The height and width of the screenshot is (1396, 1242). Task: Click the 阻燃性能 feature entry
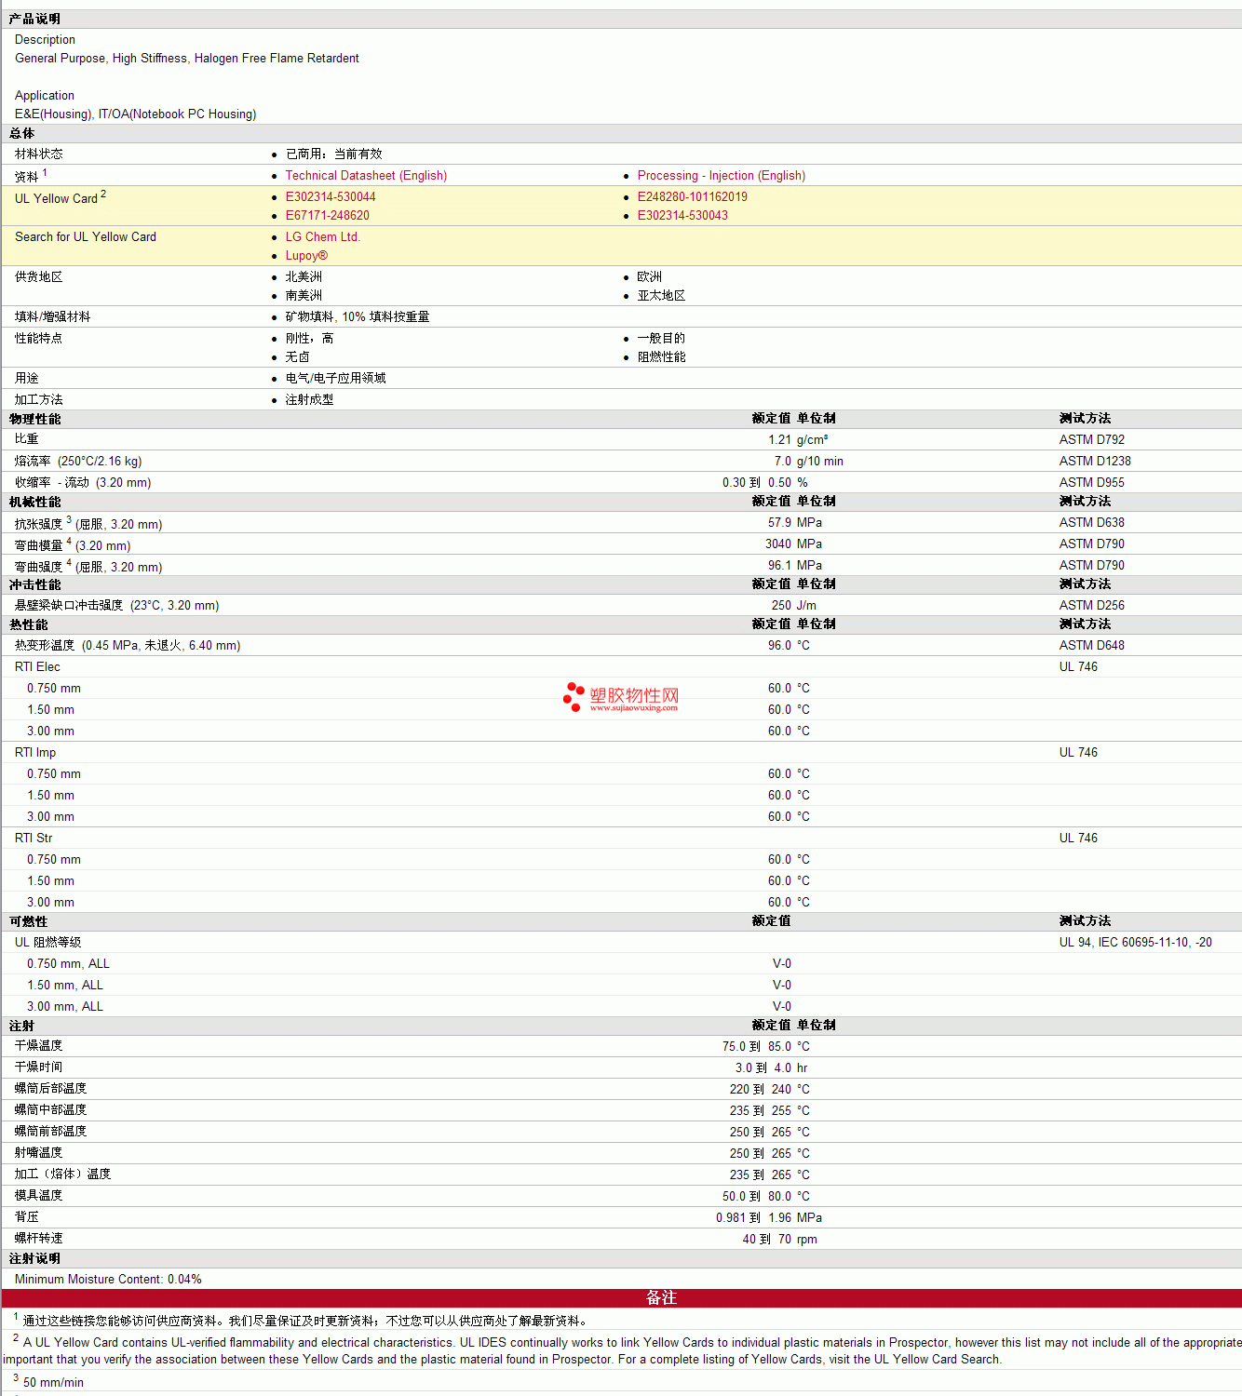click(x=661, y=356)
